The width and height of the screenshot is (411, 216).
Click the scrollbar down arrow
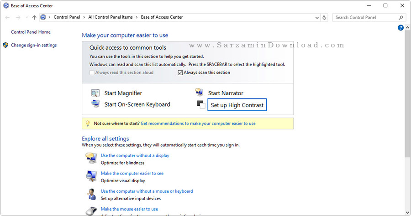(x=407, y=213)
